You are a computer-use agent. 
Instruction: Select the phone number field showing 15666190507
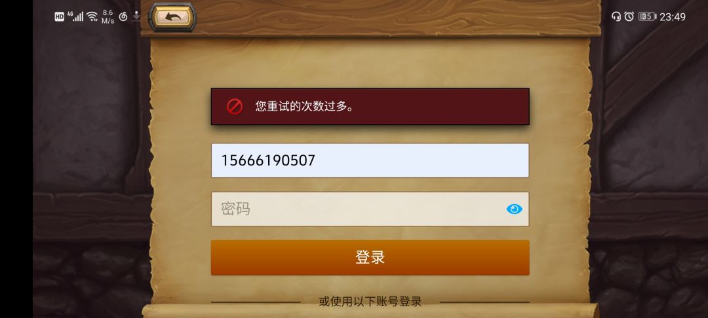coord(370,160)
